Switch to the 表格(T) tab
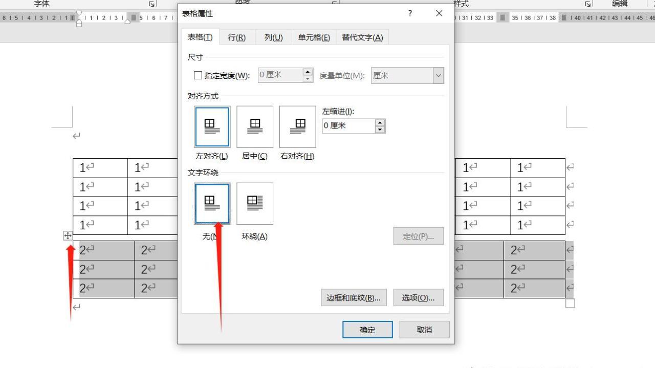 [200, 37]
